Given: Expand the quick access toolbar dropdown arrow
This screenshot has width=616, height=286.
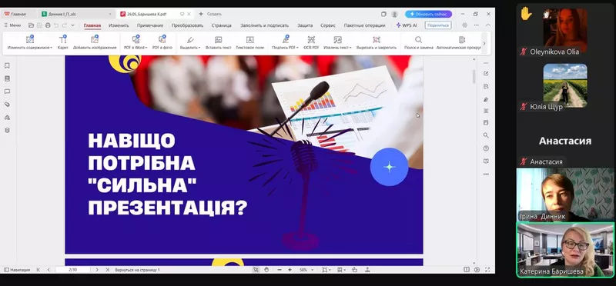Looking at the screenshot, I should point(72,25).
